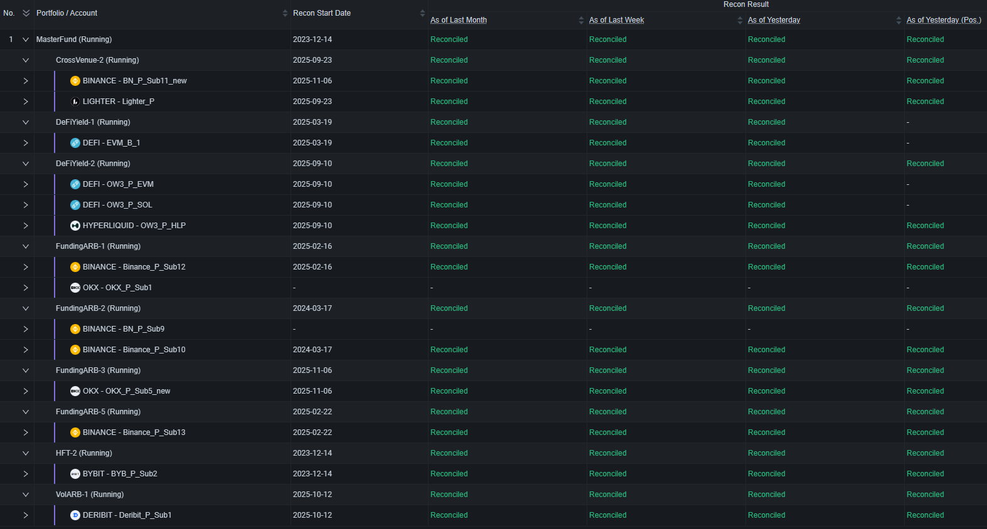987x529 pixels.
Task: Collapse the FundingARB-3 (Running) group
Action: [26, 370]
